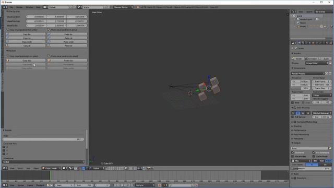334x188 pixels.
Task: Add a new render preset
Action: coord(327,73)
